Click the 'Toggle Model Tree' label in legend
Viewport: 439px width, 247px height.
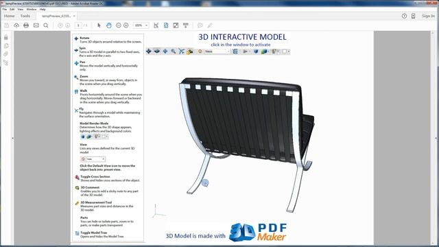[x=93, y=233]
